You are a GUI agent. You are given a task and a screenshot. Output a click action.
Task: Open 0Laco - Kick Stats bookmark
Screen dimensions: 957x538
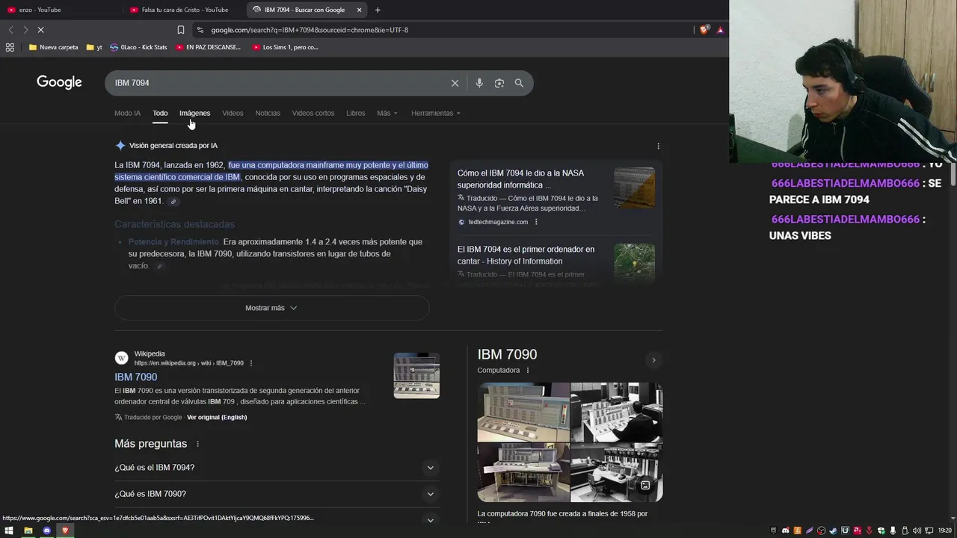pos(138,47)
